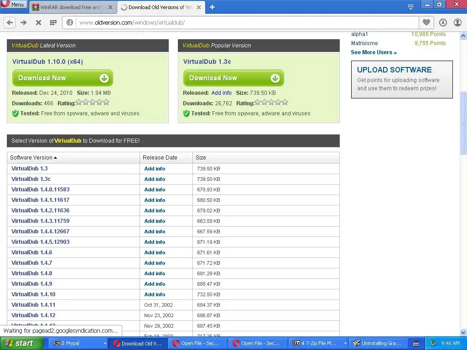Screen dimensions: 467x350
Task: Close the WinRAR download tab
Action: point(110,7)
